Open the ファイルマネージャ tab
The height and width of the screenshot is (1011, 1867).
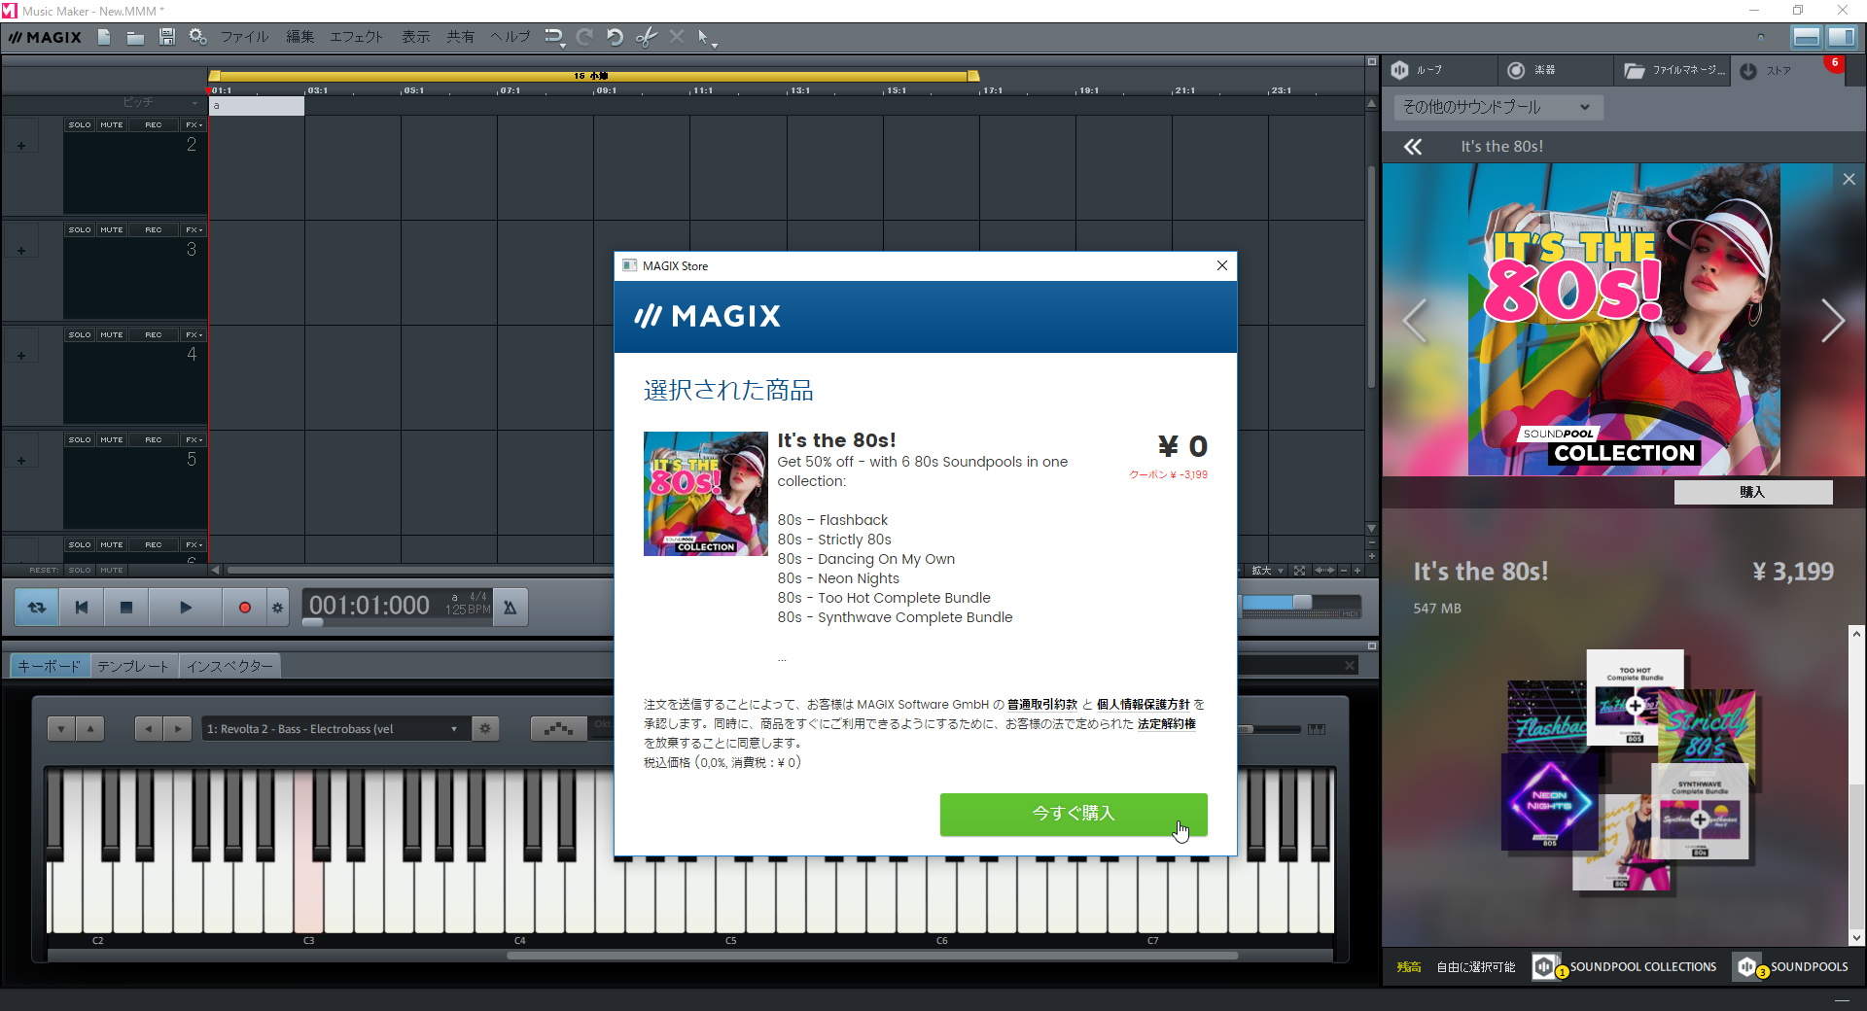pyautogui.click(x=1673, y=70)
